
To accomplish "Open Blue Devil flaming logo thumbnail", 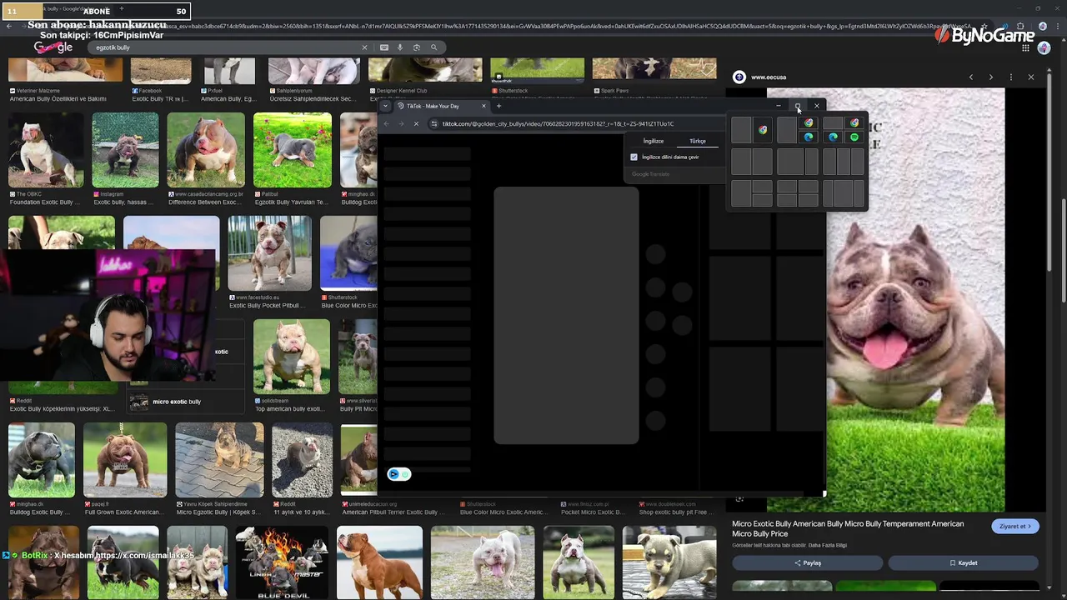I will [x=282, y=562].
